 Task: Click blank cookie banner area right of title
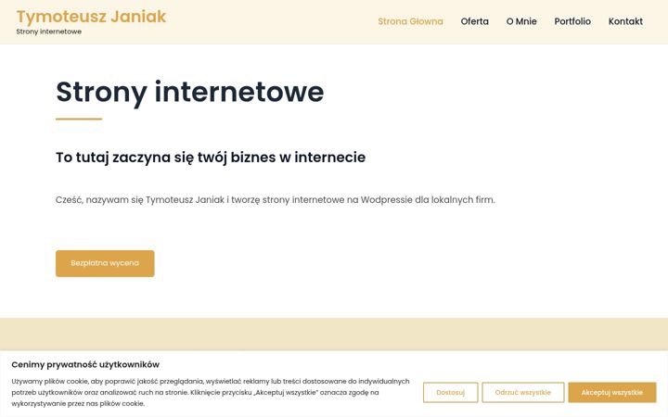409,365
